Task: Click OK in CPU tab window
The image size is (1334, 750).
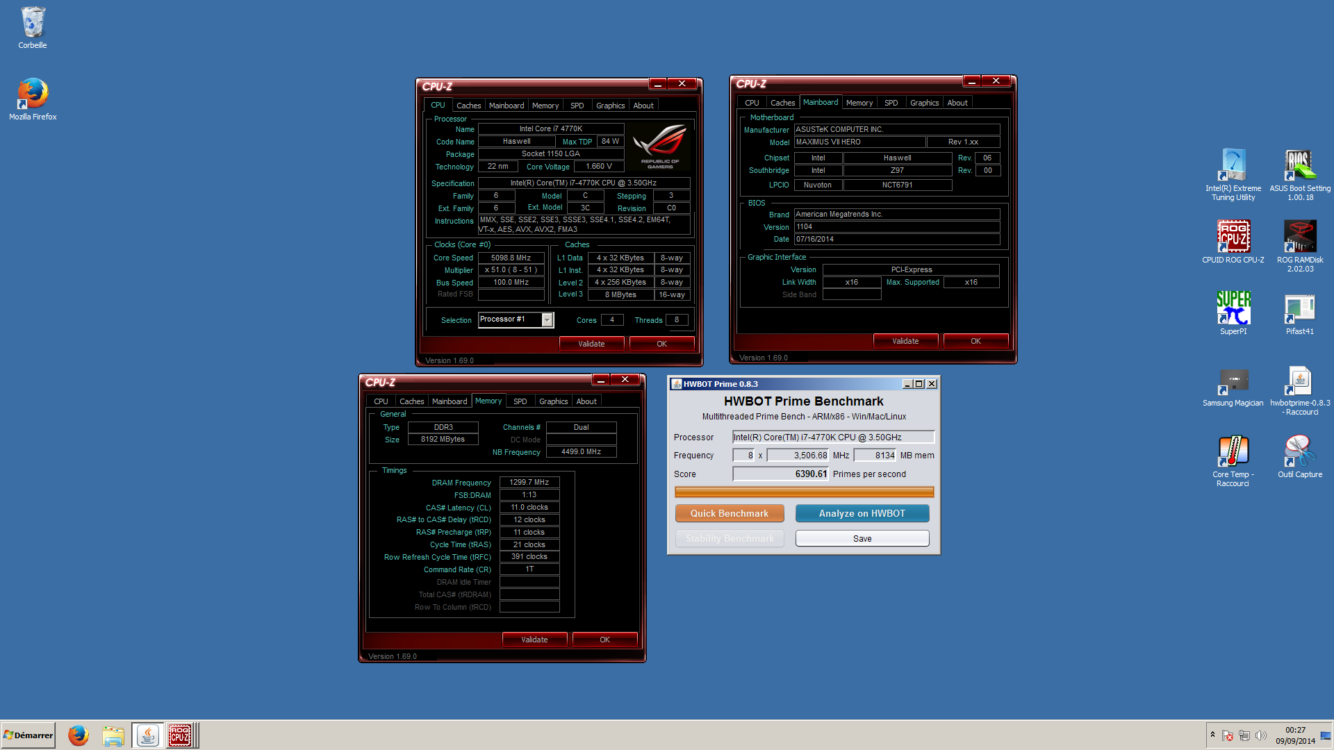Action: pyautogui.click(x=661, y=344)
